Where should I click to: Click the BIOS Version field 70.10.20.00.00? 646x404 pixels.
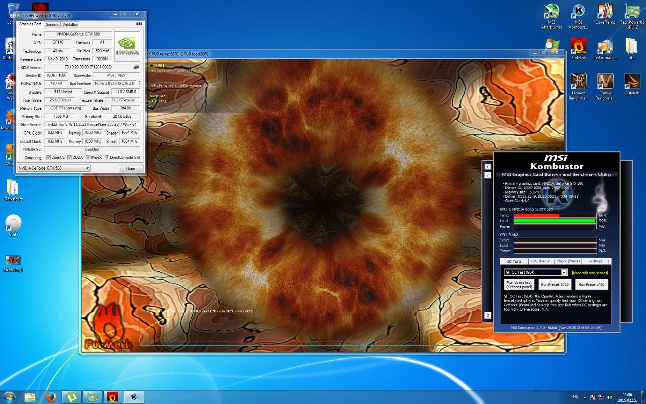coord(88,67)
